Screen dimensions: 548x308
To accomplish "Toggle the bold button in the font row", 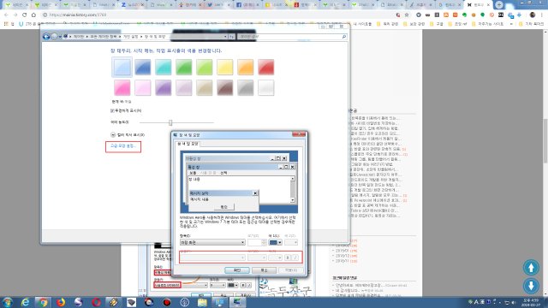I will (x=288, y=258).
